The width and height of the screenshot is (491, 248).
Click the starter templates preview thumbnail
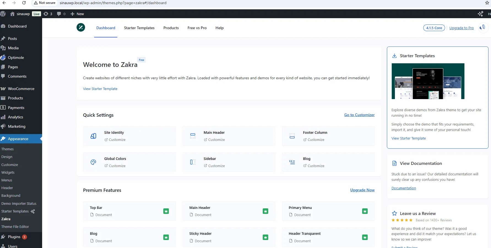pos(428,81)
